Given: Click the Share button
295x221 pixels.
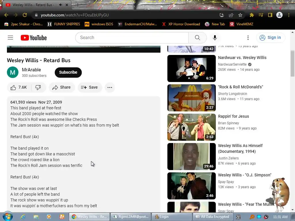Looking at the screenshot, I should point(62,87).
